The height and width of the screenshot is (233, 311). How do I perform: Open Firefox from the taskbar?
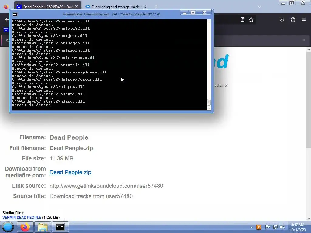[25, 227]
